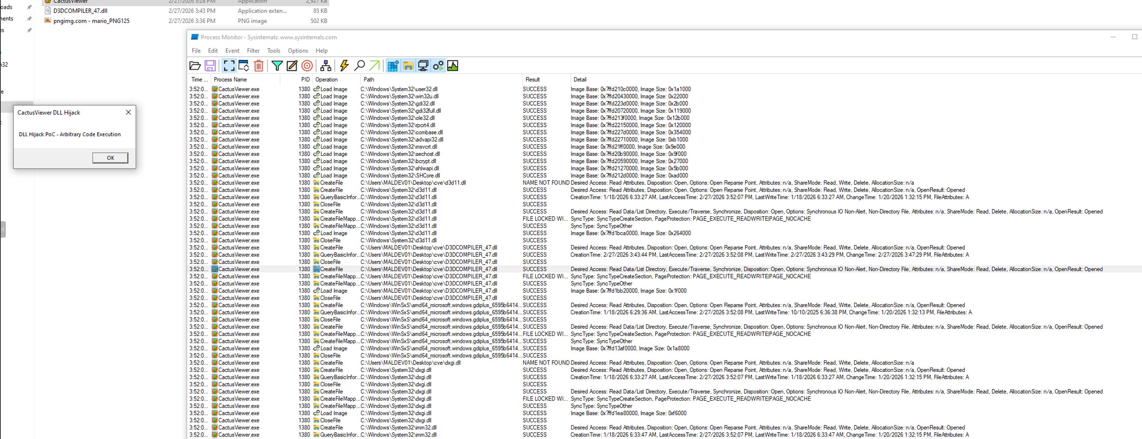Toggle network activity display

coord(423,66)
